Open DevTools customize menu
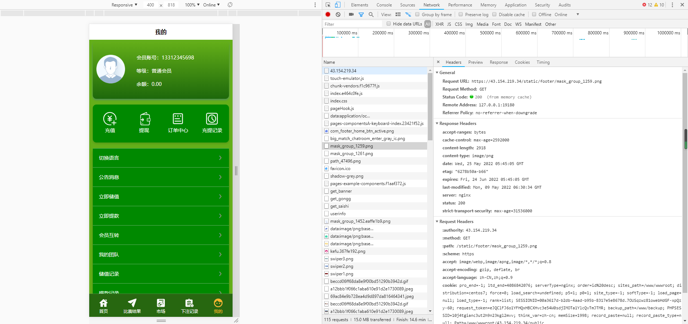 pyautogui.click(x=672, y=5)
